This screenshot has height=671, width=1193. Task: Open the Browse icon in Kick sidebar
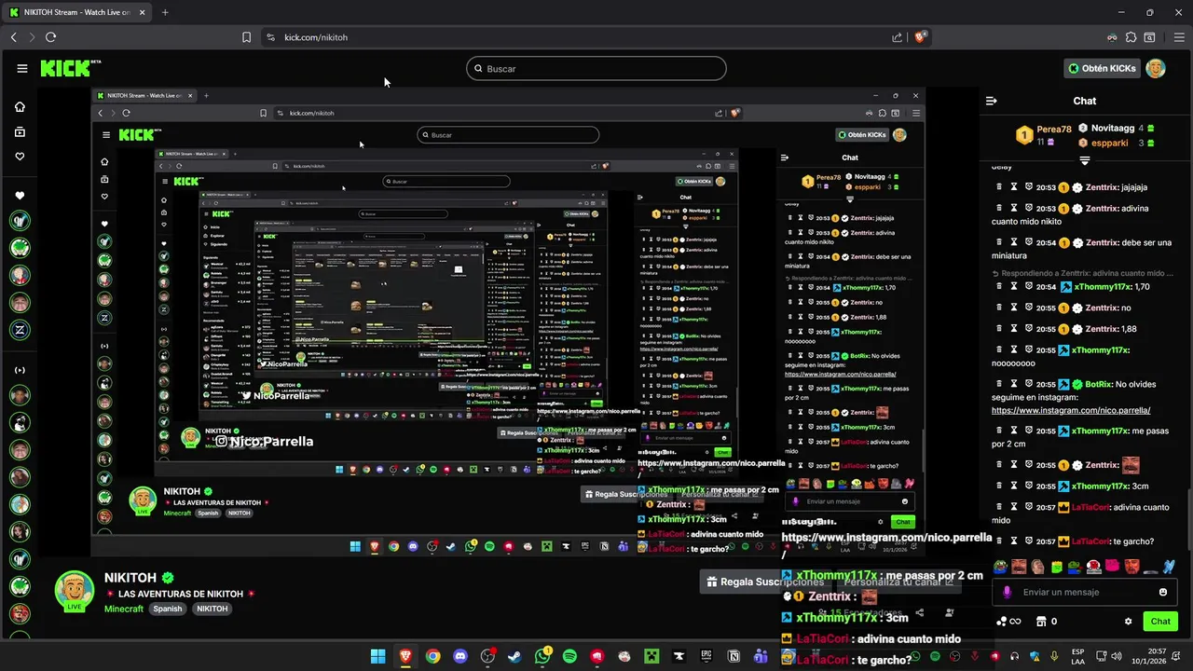click(20, 132)
